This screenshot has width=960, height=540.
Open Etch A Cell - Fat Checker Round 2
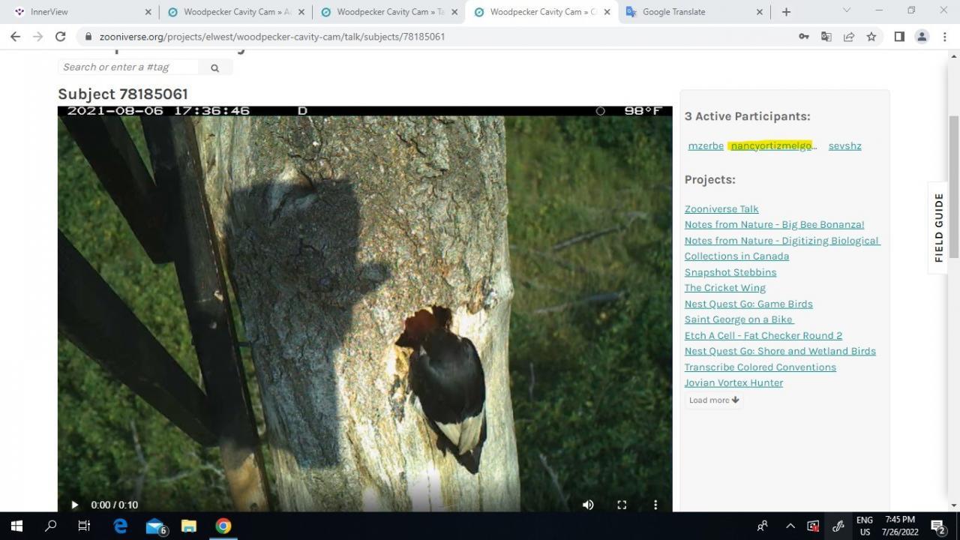tap(763, 335)
